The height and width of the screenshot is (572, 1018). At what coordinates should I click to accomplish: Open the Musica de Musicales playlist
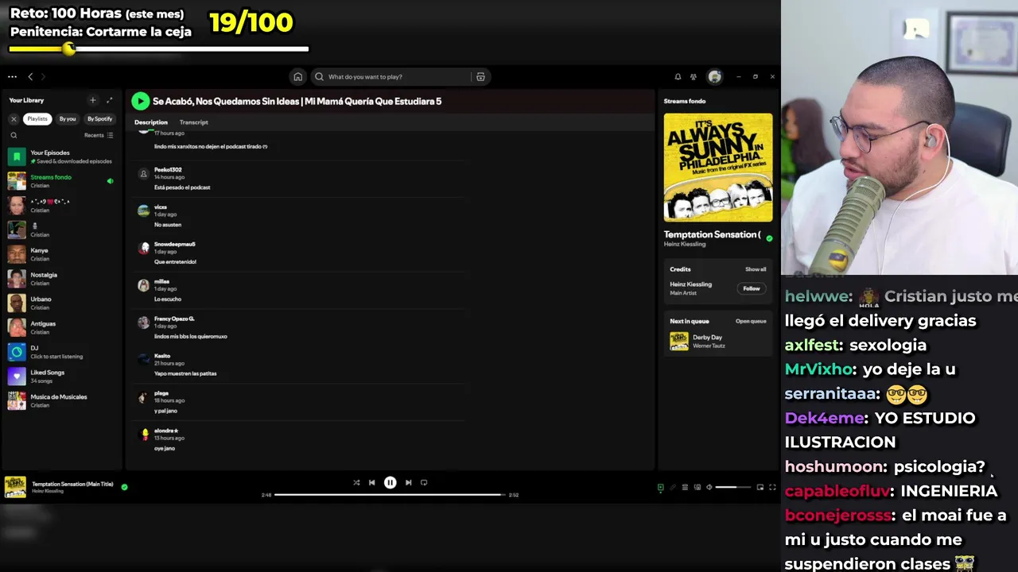(x=62, y=401)
